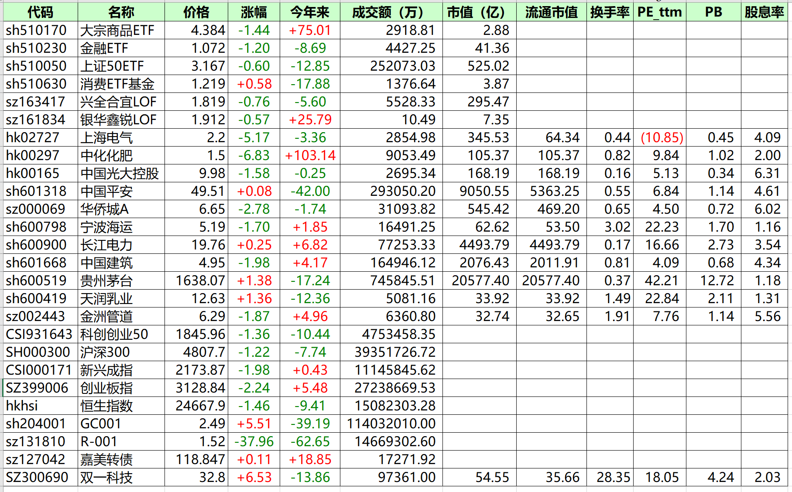The height and width of the screenshot is (492, 792).
Task: Click the turnover rate 3.02
Action: (x=610, y=227)
